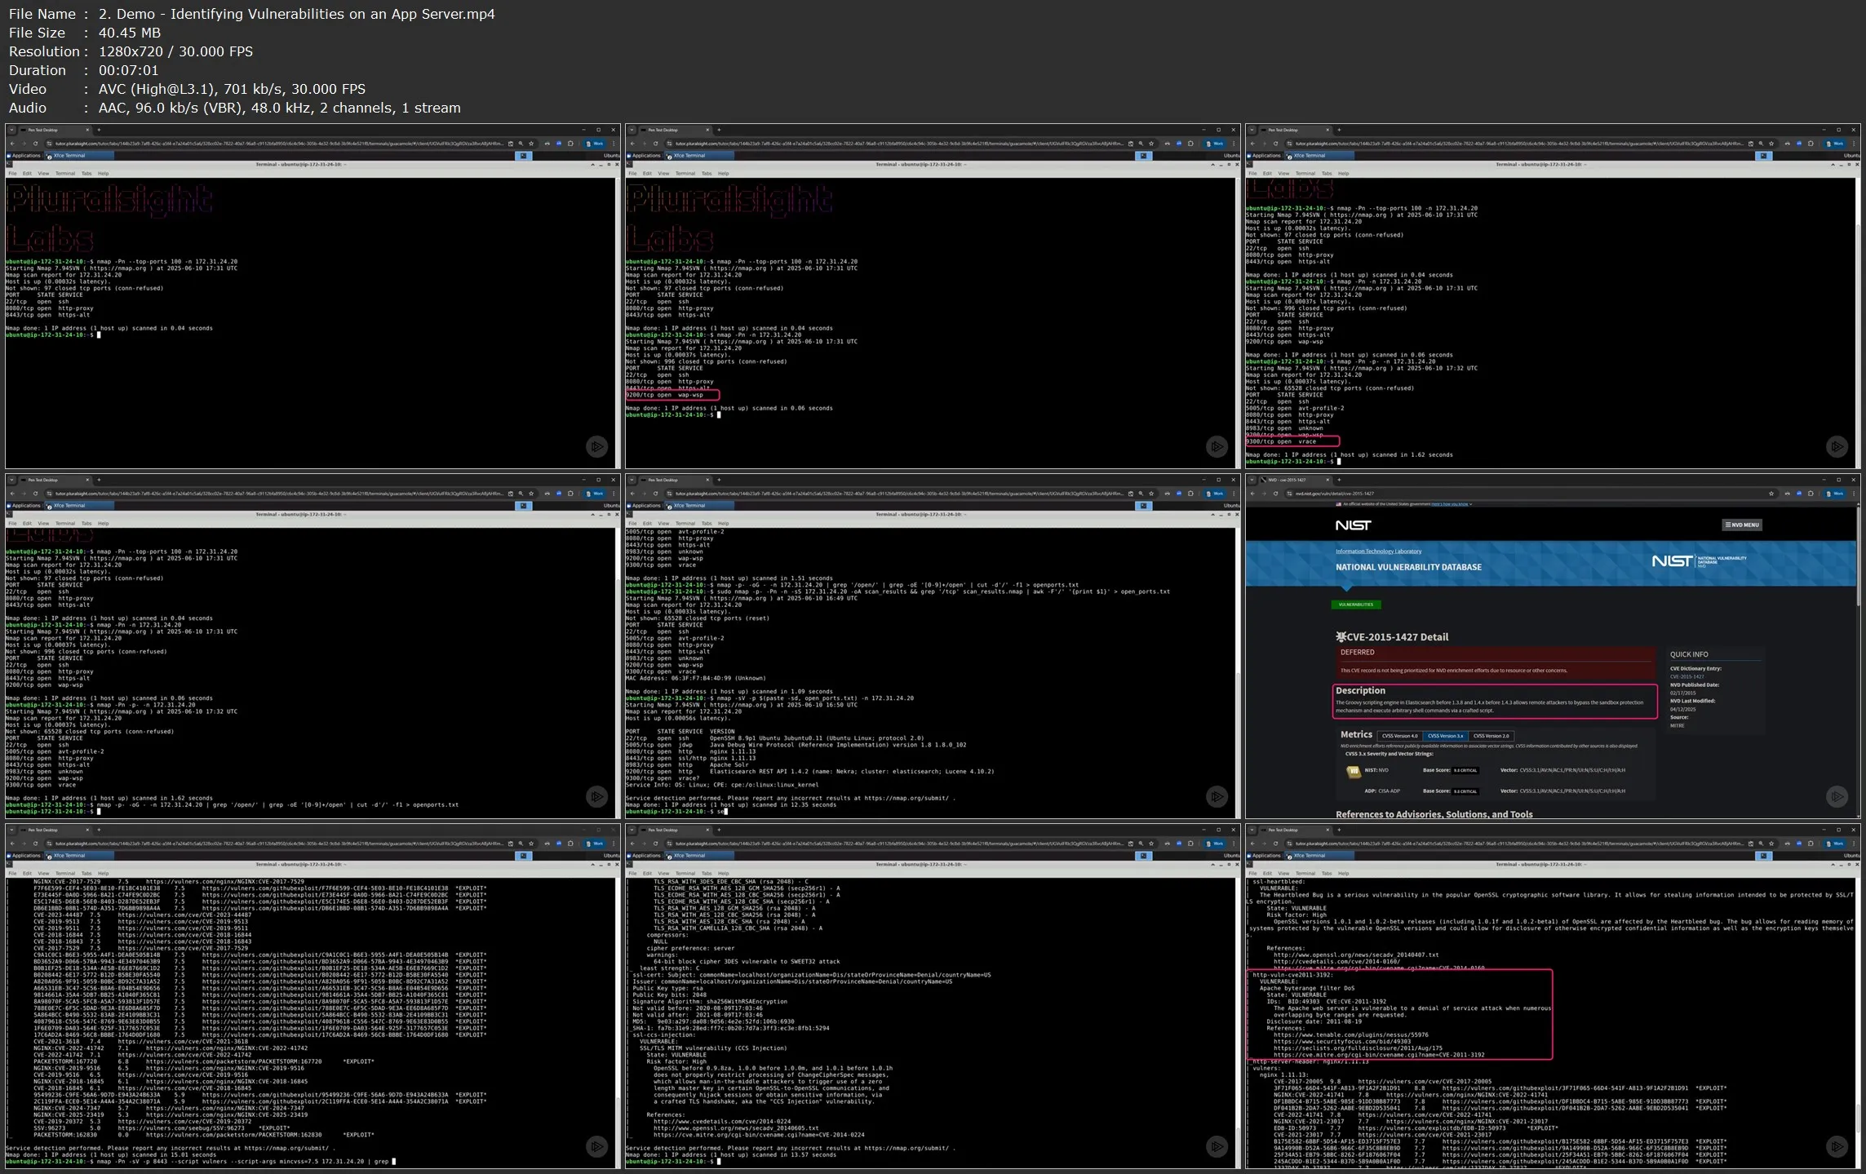Screen dimensions: 1866x1174
Task: Click 'http-vuln-cve2011-3192:' text line
Action: tap(1292, 975)
